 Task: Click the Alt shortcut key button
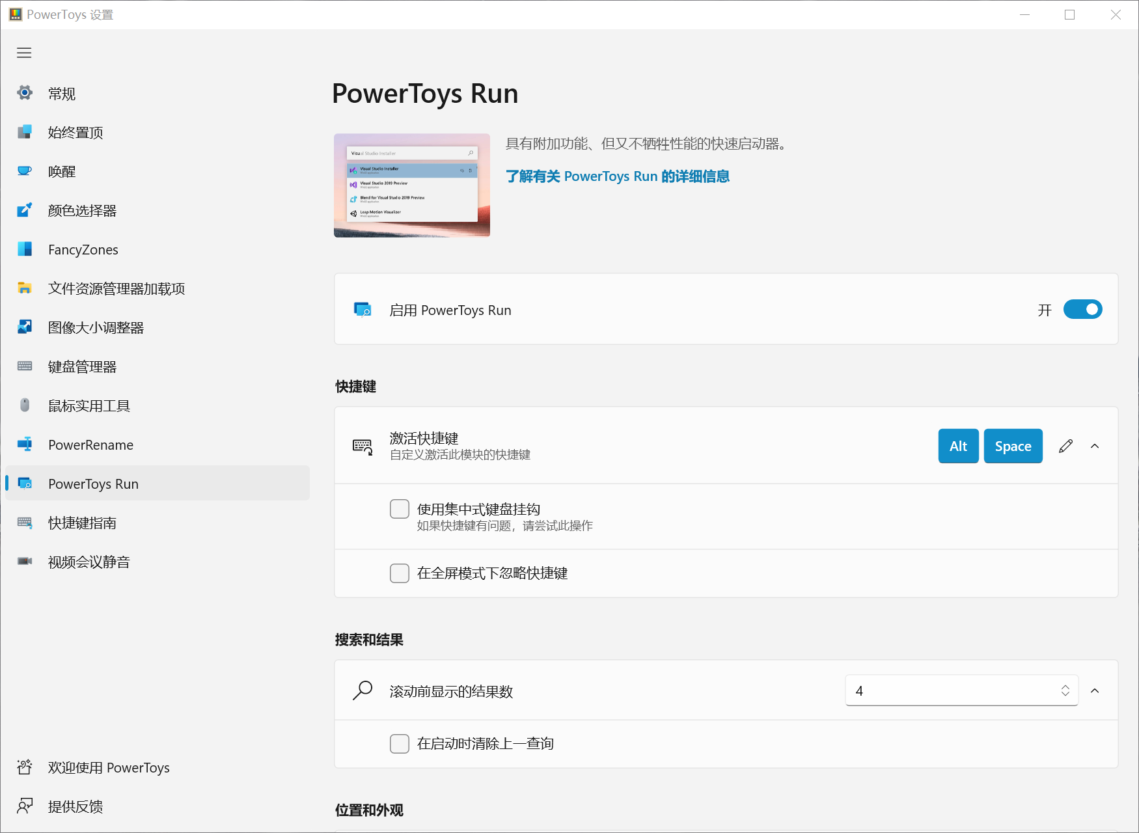958,446
